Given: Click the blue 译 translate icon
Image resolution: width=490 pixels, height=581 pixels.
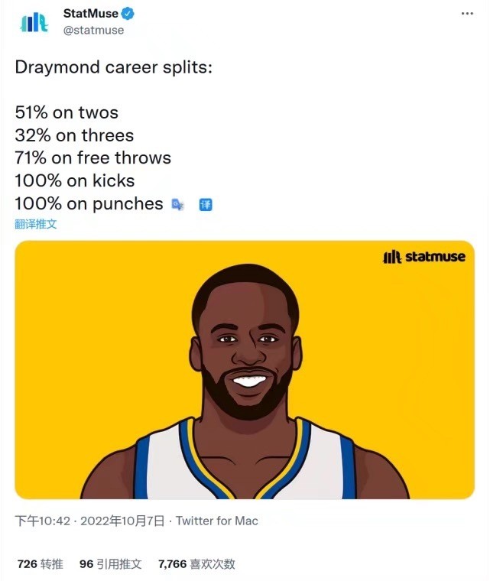Looking at the screenshot, I should point(206,205).
